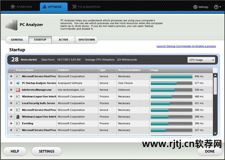Expand the Eventlog row with plus sign
This screenshot has width=225, height=160.
point(11,124)
